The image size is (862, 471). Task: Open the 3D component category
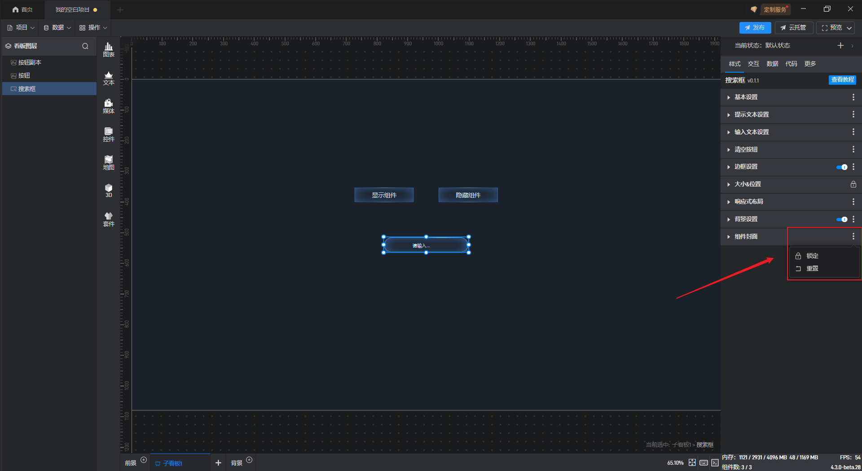click(x=109, y=191)
